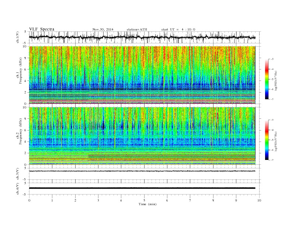Click the ch.2 spectrogram color bar
292x225 pixels.
click(x=267, y=140)
